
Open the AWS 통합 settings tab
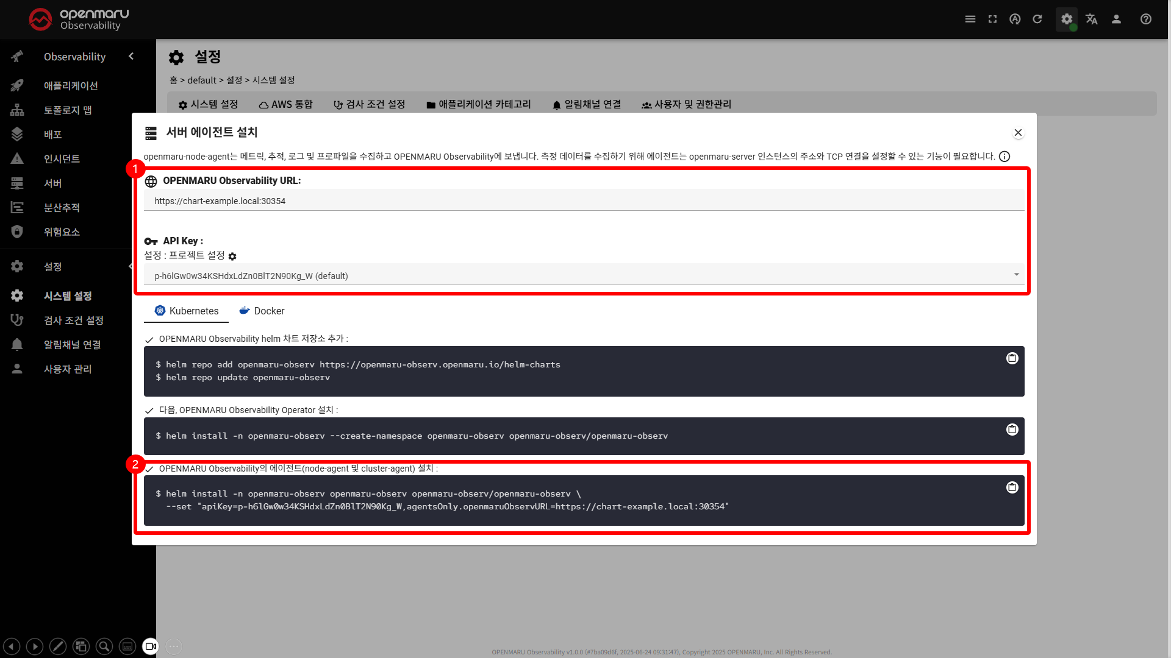point(285,104)
